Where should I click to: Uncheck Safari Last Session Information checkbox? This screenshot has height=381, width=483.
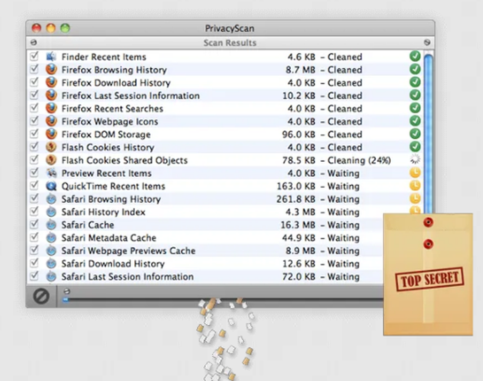pyautogui.click(x=34, y=276)
